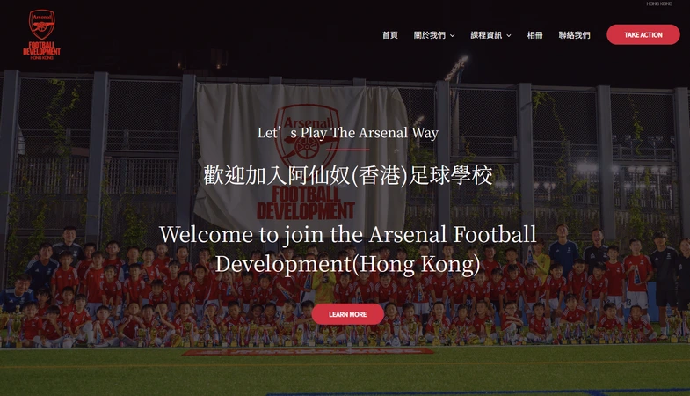Open the 聯絡我們 contact page
690x396 pixels.
[574, 35]
